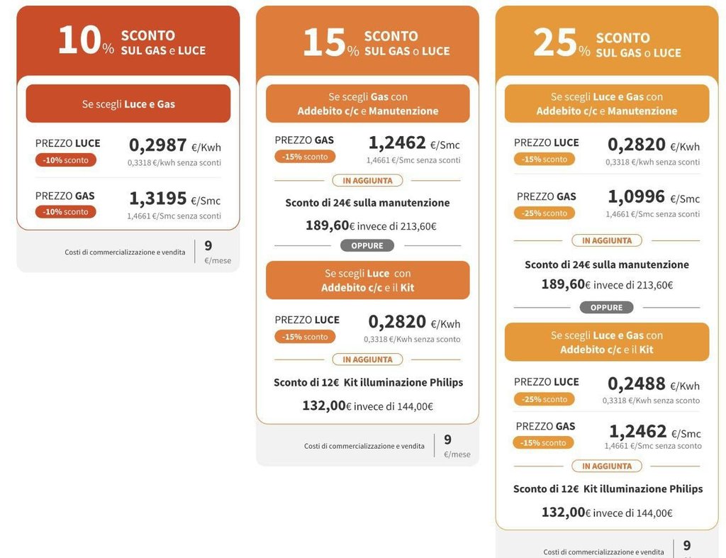Click -10% sconto badge under PREZZO GAS

point(66,212)
